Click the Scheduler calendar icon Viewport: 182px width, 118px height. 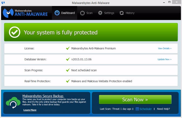pos(137,109)
